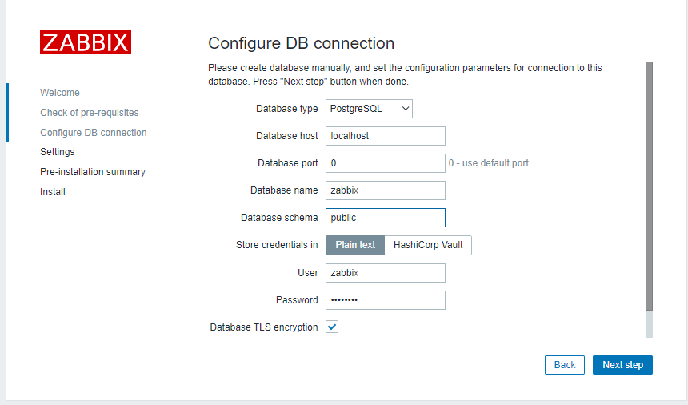
Task: Click the ZABBIX logo
Action: [x=86, y=42]
